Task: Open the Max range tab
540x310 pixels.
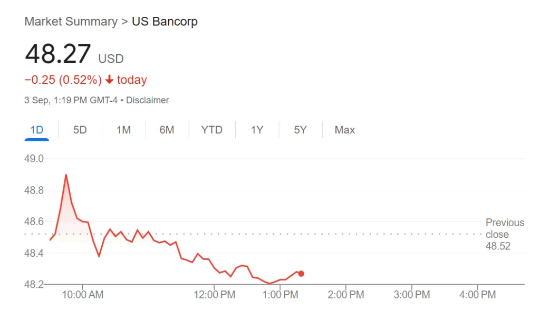Action: pos(345,130)
